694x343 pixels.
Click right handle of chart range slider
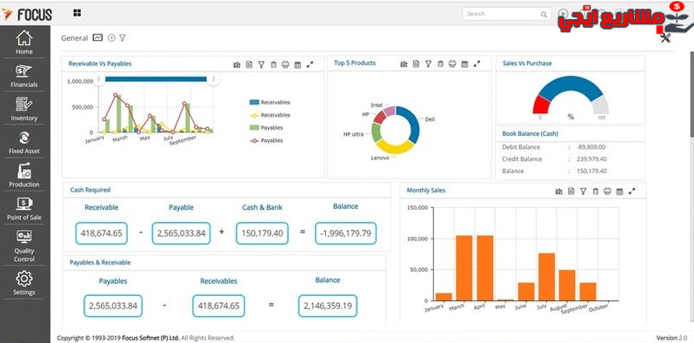(x=213, y=79)
